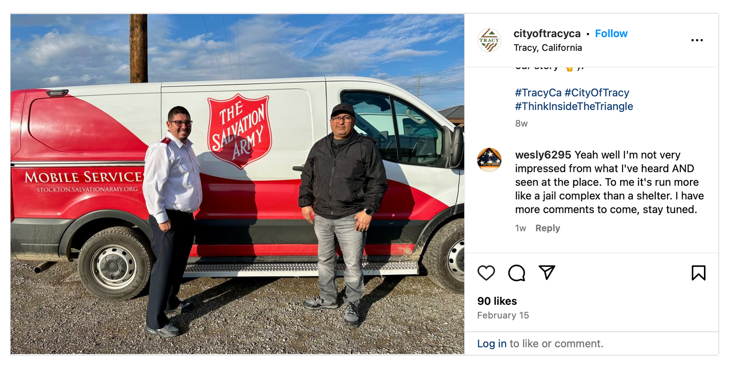Open wesly6295 username in comment
729x370 pixels.
(x=543, y=155)
